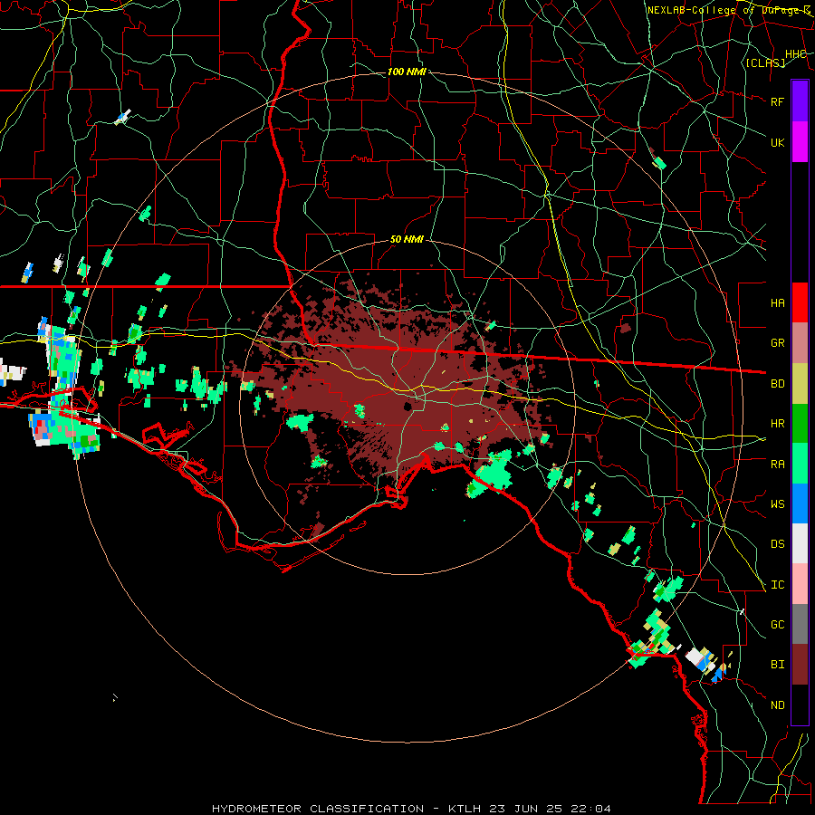This screenshot has height=815, width=815.
Task: Click the white DS dry snow swatch
Action: 800,543
